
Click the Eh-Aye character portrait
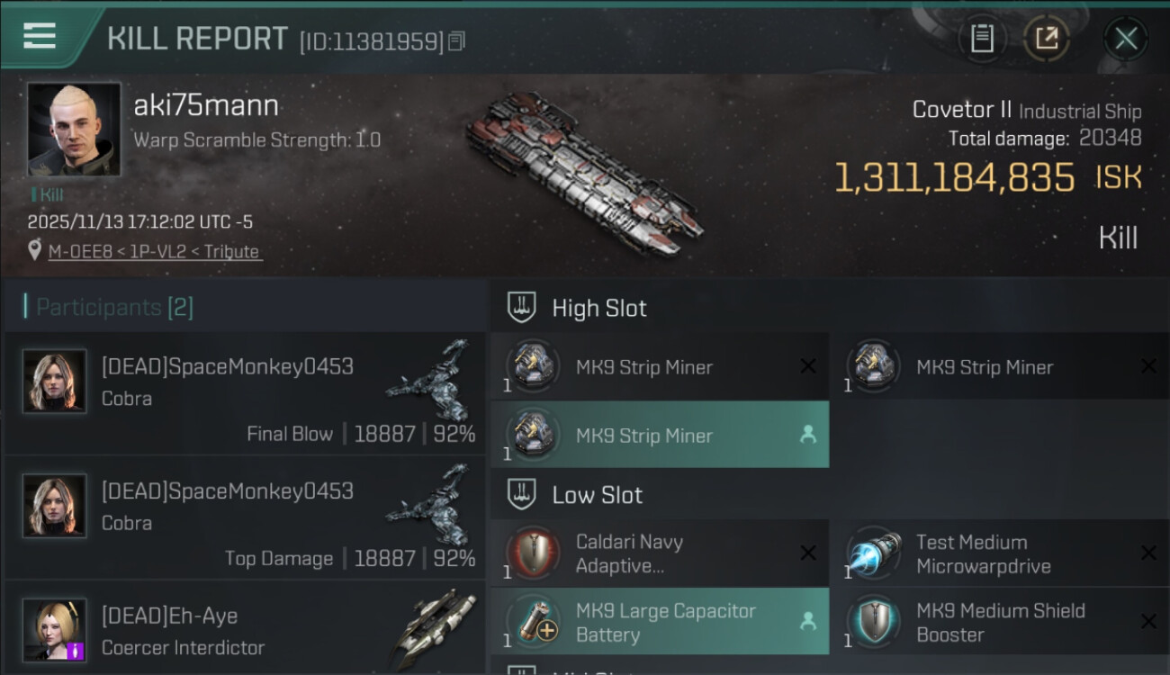click(x=55, y=630)
